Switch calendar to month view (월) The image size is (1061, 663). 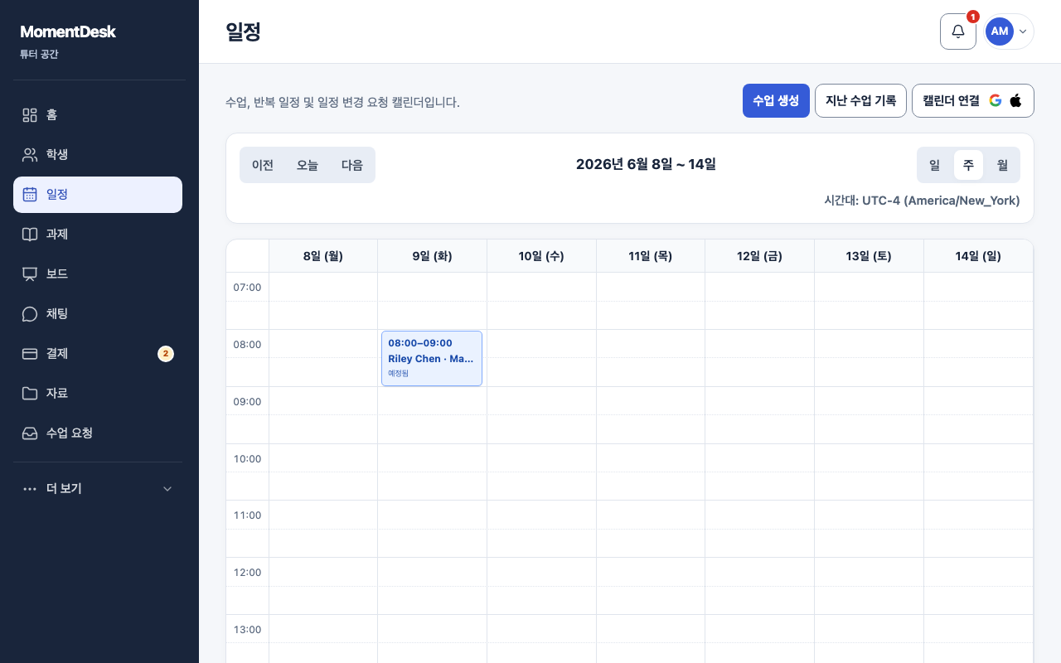tap(1002, 165)
